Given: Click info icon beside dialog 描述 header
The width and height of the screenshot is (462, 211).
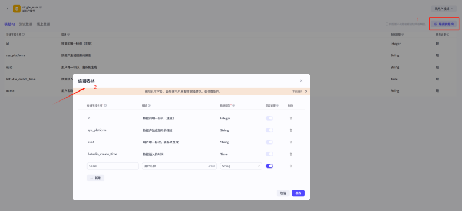Looking at the screenshot, I should pyautogui.click(x=149, y=105).
